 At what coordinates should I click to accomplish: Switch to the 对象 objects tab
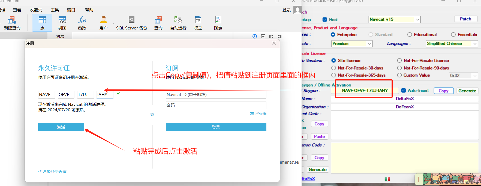60,36
